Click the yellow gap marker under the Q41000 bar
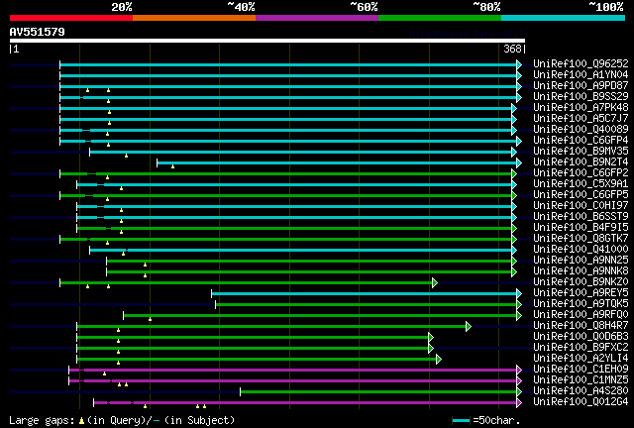 pos(123,254)
